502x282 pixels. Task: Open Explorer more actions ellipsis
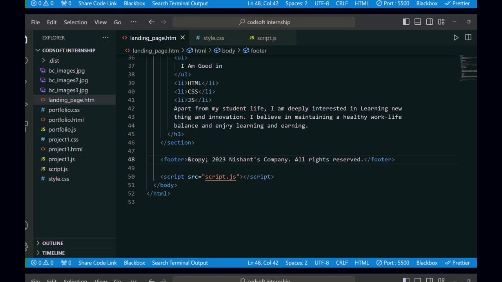(x=105, y=38)
